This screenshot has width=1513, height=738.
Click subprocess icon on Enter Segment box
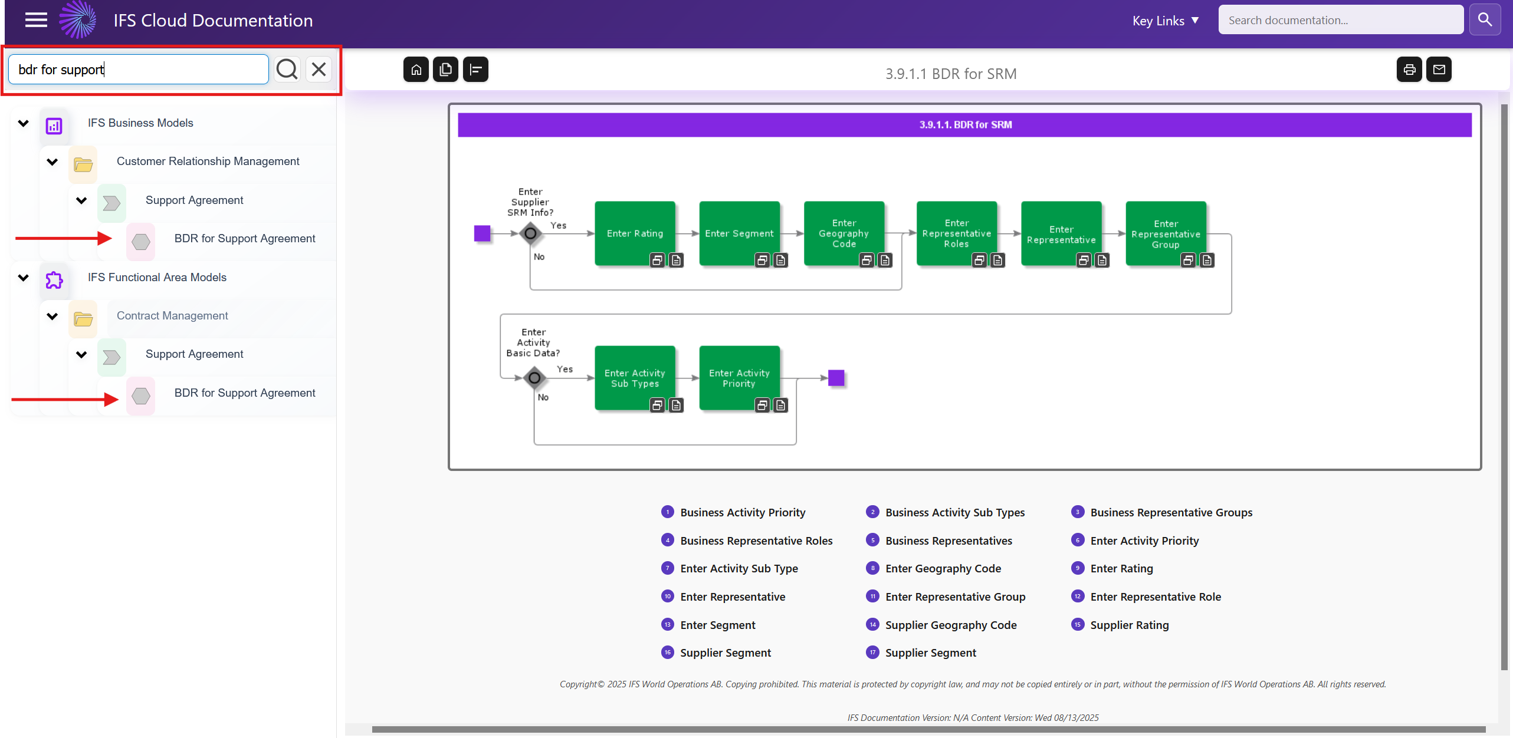point(762,260)
